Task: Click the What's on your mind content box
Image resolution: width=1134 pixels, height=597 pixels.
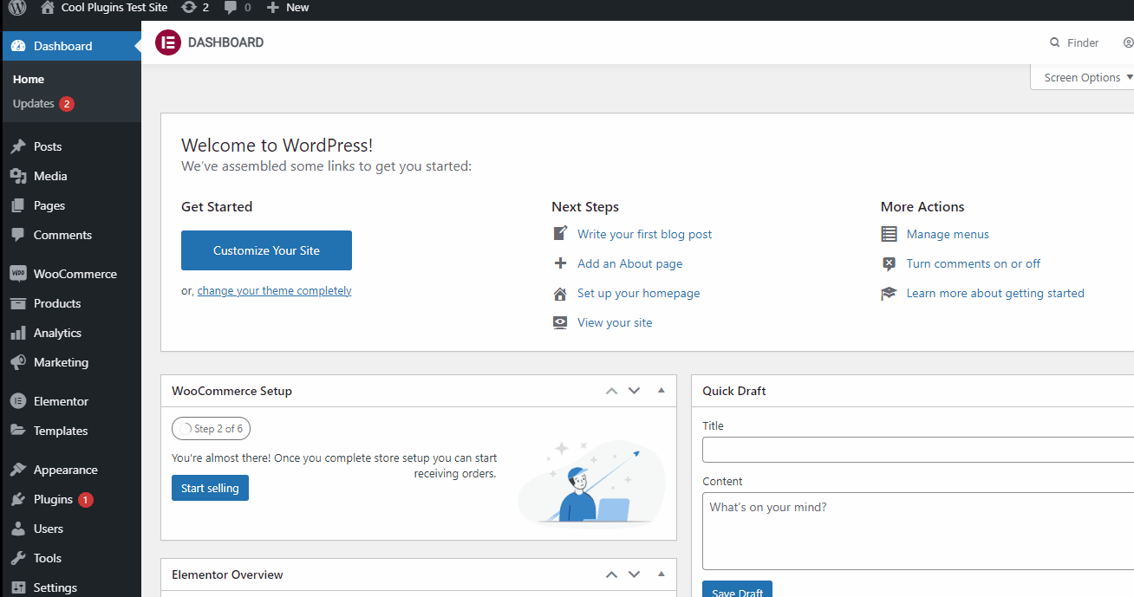Action: [918, 531]
